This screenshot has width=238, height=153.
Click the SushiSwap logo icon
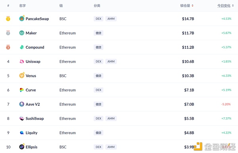coord(22,119)
